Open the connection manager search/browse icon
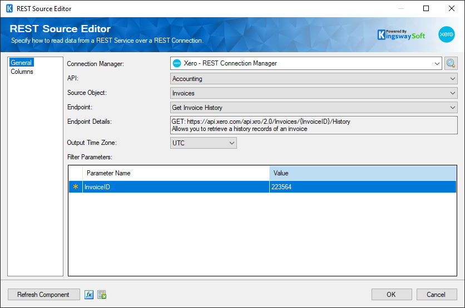 (x=451, y=63)
